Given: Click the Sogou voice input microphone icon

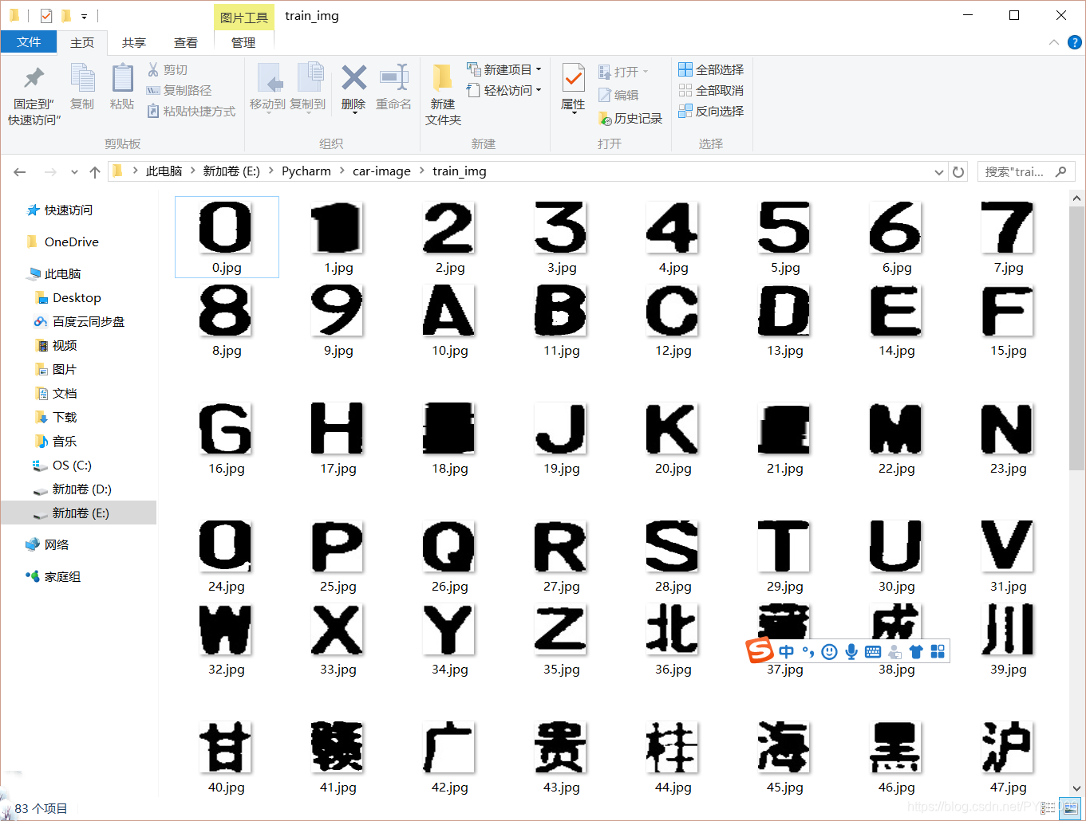Looking at the screenshot, I should pyautogui.click(x=851, y=651).
